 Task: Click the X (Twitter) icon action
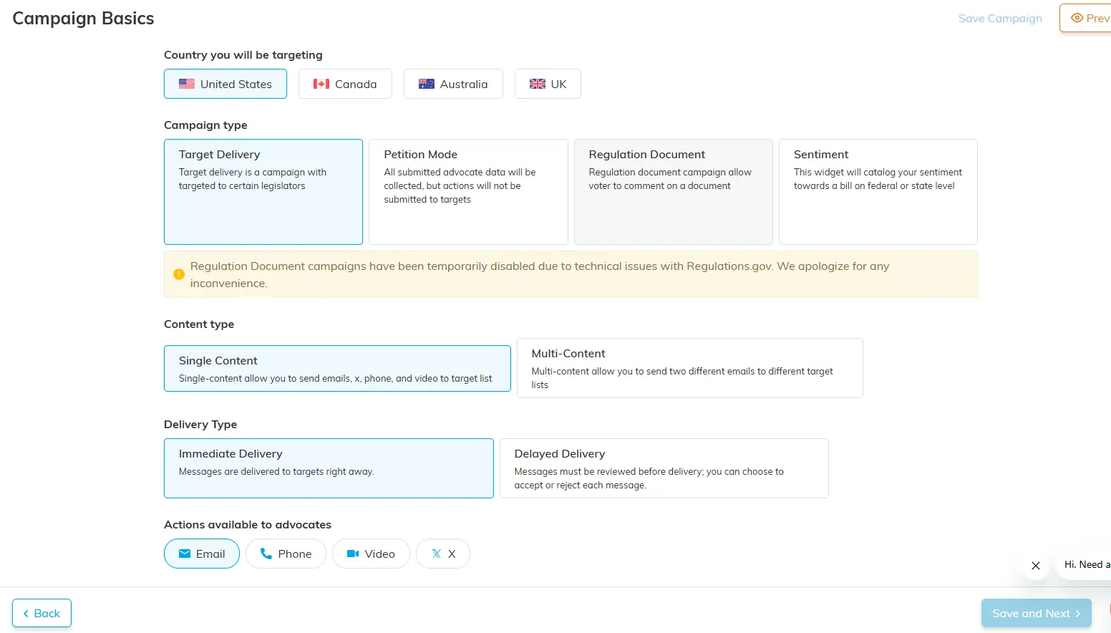[435, 554]
